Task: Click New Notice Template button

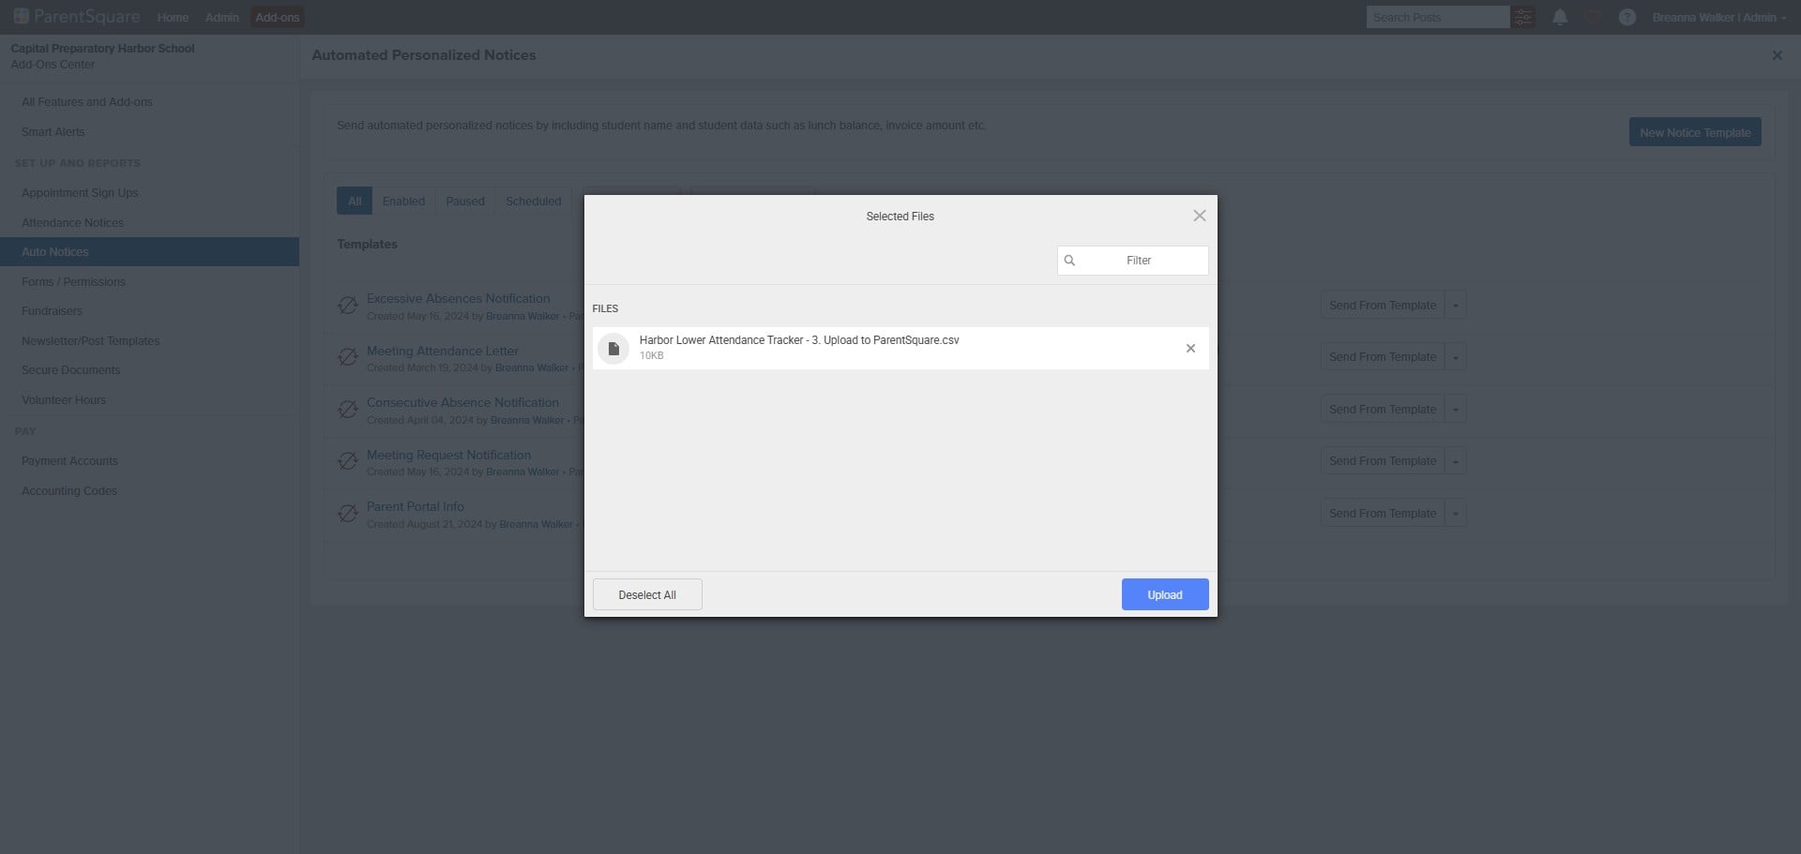Action: pos(1694,132)
